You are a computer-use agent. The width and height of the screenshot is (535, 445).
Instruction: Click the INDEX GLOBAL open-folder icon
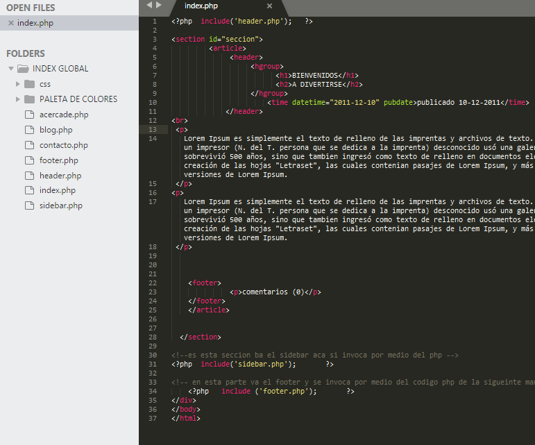point(23,69)
